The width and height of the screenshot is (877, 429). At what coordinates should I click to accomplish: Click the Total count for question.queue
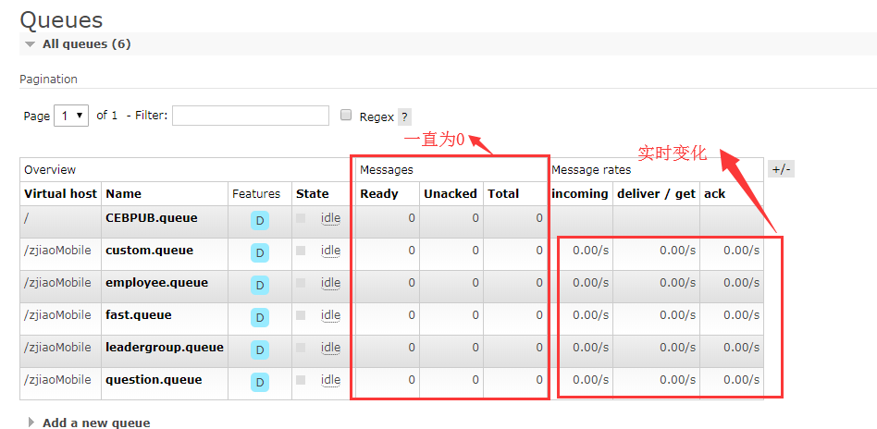tap(539, 380)
